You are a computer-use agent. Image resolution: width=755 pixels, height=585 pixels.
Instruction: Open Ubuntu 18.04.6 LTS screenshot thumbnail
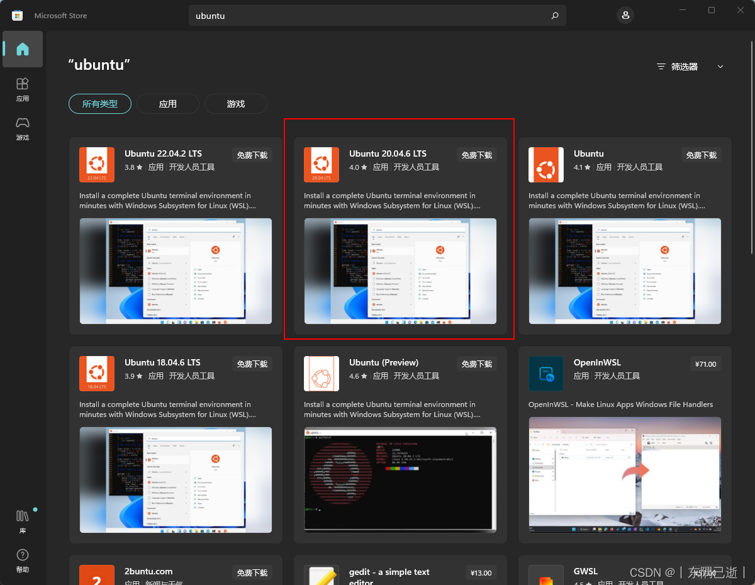(x=176, y=480)
